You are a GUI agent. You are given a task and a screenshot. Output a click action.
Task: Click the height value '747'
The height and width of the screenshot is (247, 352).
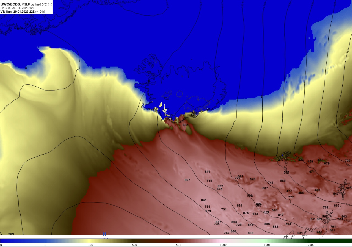point(227,233)
